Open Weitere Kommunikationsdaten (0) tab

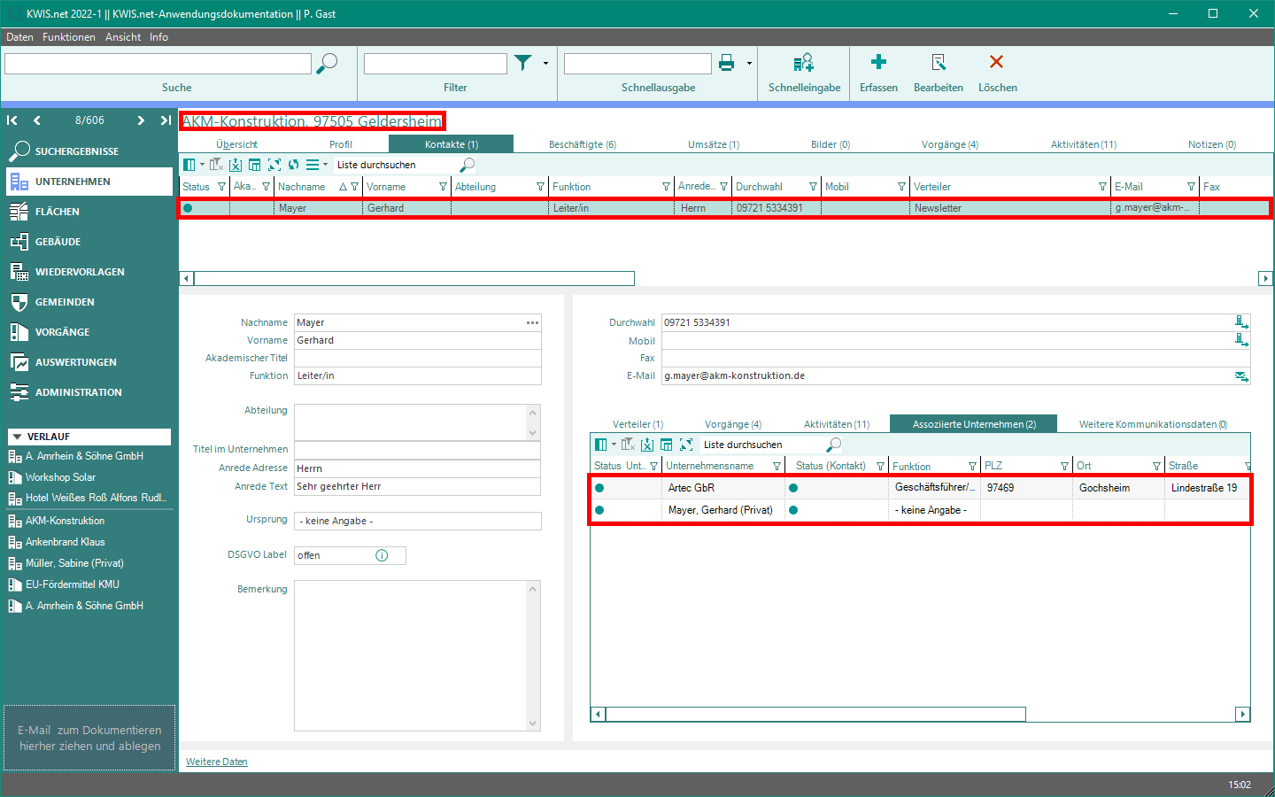1153,424
